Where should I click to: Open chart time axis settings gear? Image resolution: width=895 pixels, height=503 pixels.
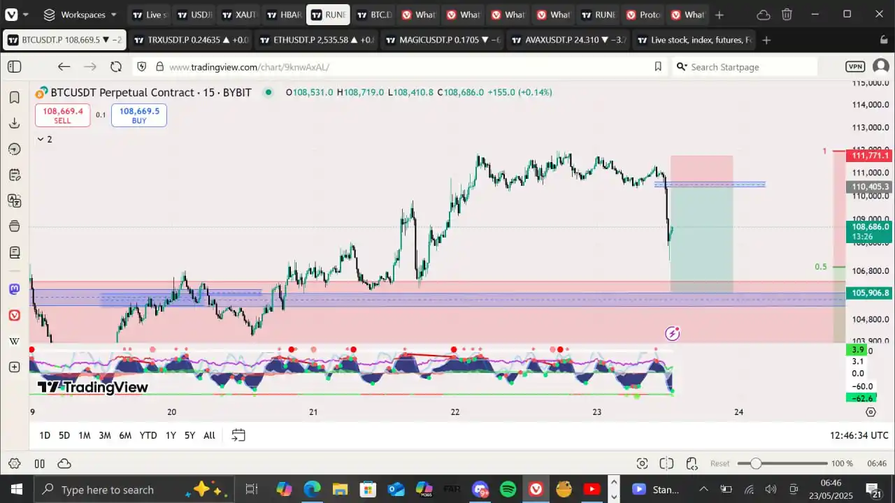click(x=871, y=412)
